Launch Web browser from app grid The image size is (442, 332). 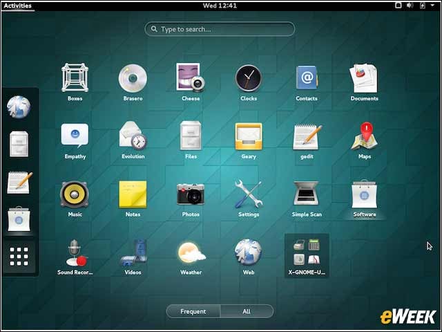pyautogui.click(x=249, y=257)
